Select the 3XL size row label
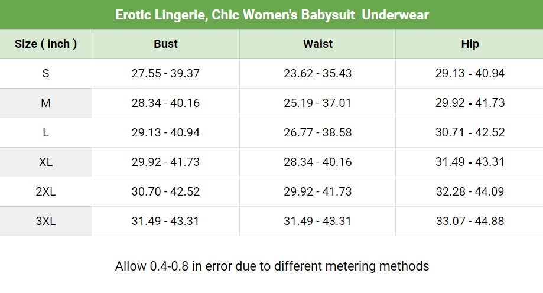The image size is (543, 293). click(45, 222)
